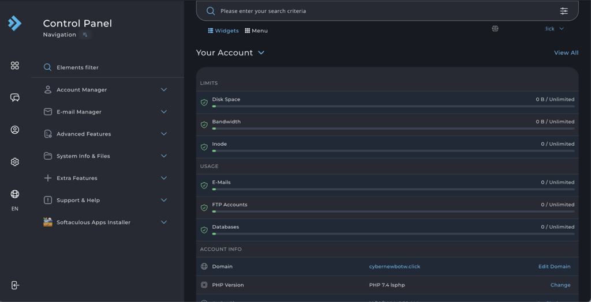Click the Databases shield status icon

coord(204,230)
